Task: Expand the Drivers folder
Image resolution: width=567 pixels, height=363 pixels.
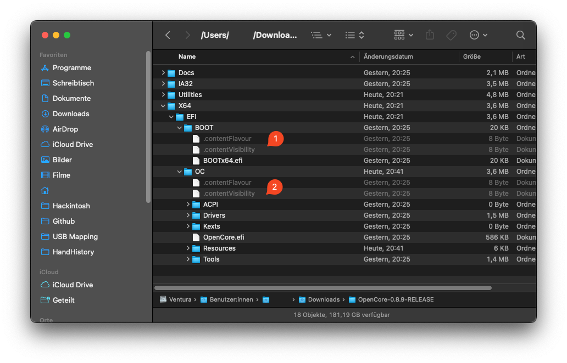Action: pos(188,215)
